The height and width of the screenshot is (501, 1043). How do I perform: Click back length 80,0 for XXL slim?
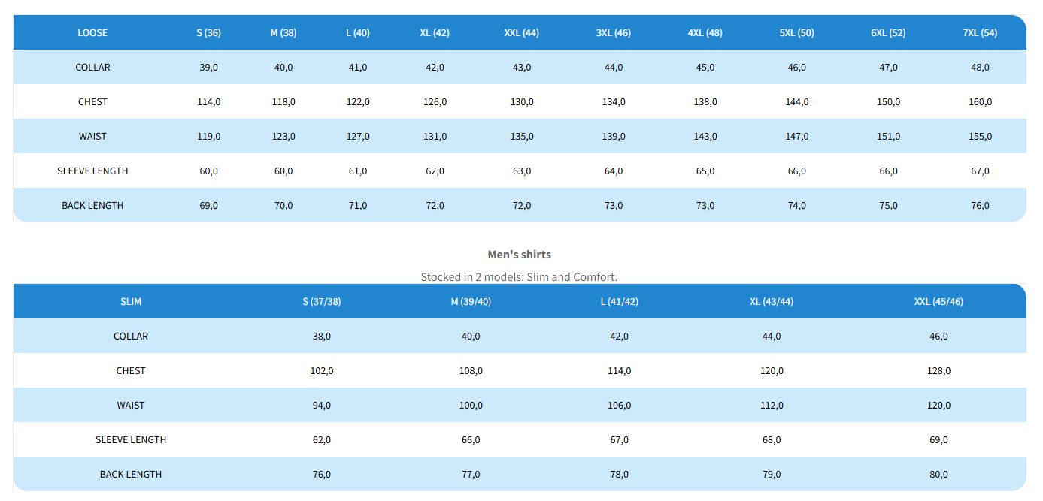click(938, 474)
